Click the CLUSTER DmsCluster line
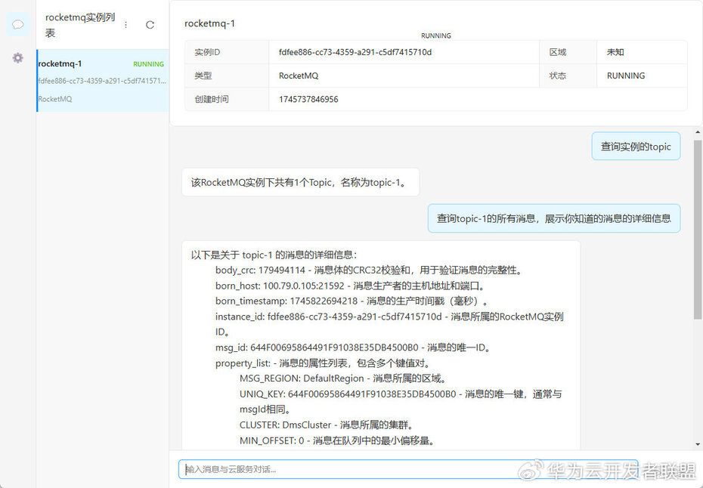 click(327, 425)
